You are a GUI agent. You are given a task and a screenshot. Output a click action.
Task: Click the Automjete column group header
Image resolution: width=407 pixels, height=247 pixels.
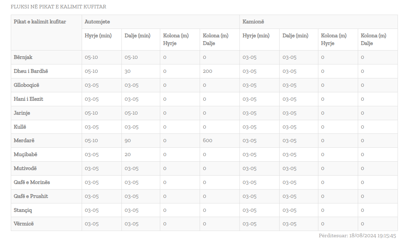[97, 22]
